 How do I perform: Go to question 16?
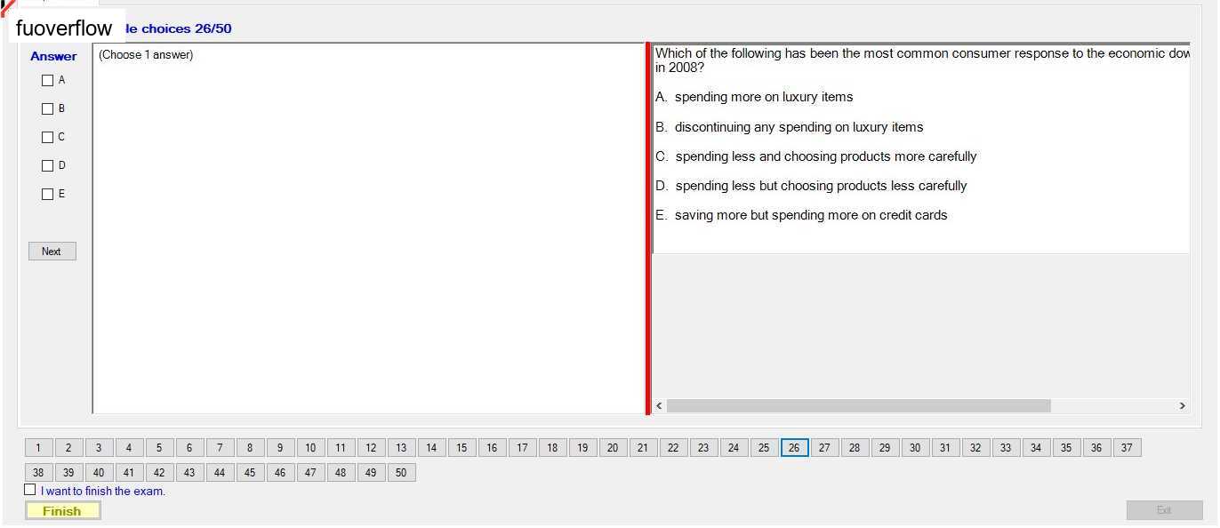coord(492,448)
